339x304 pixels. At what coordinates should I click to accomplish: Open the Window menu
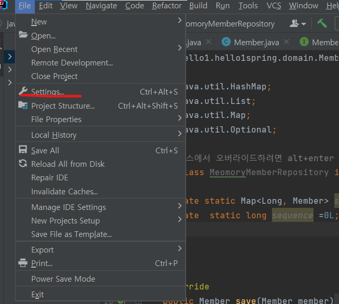[x=304, y=6]
